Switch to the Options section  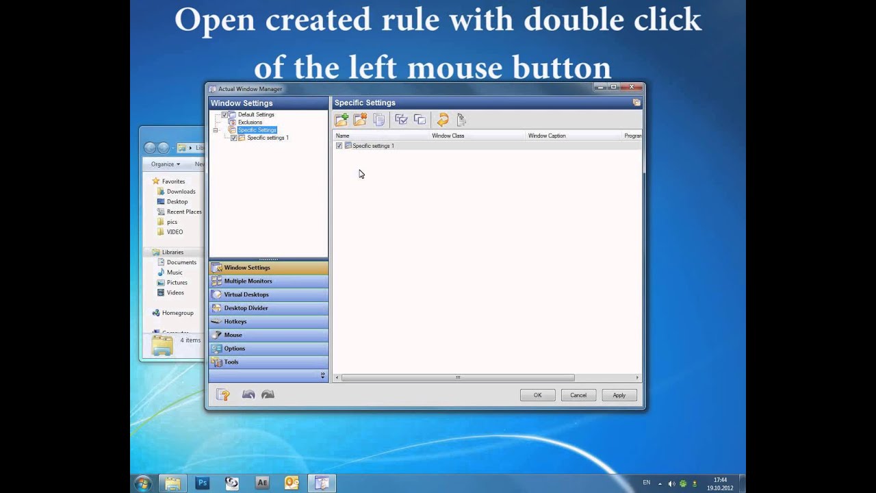tap(268, 349)
